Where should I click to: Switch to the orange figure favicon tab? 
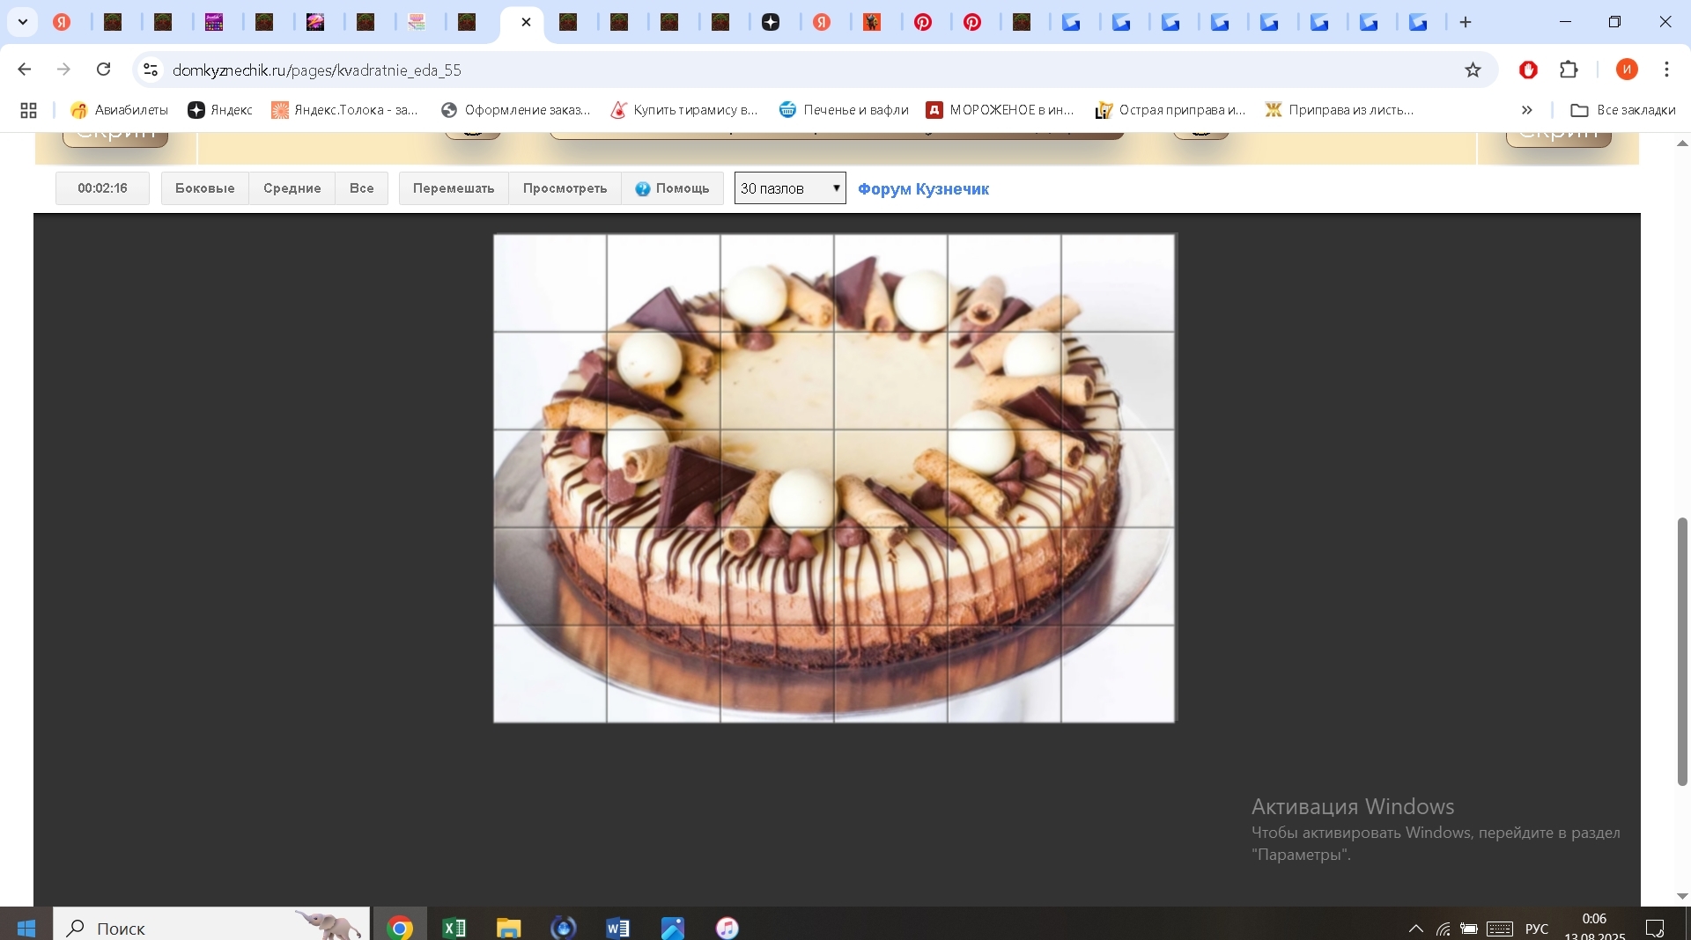pyautogui.click(x=872, y=22)
